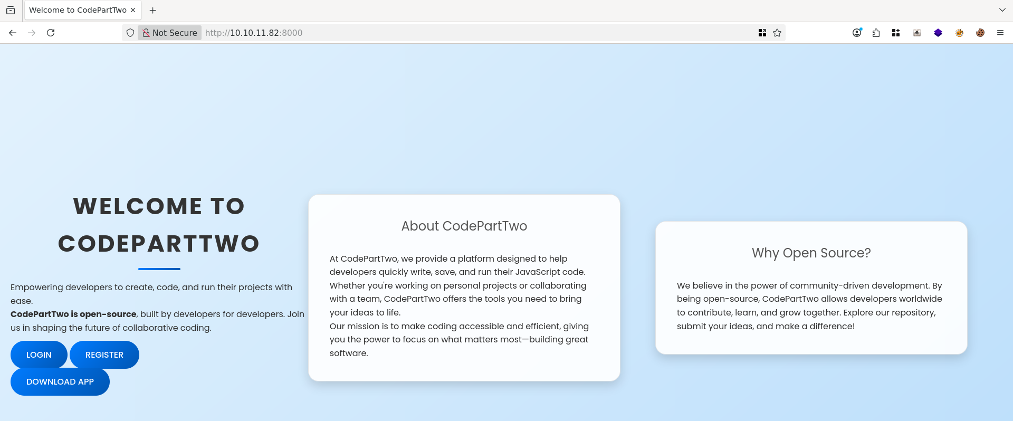Click the orange bug extension icon

(x=959, y=33)
